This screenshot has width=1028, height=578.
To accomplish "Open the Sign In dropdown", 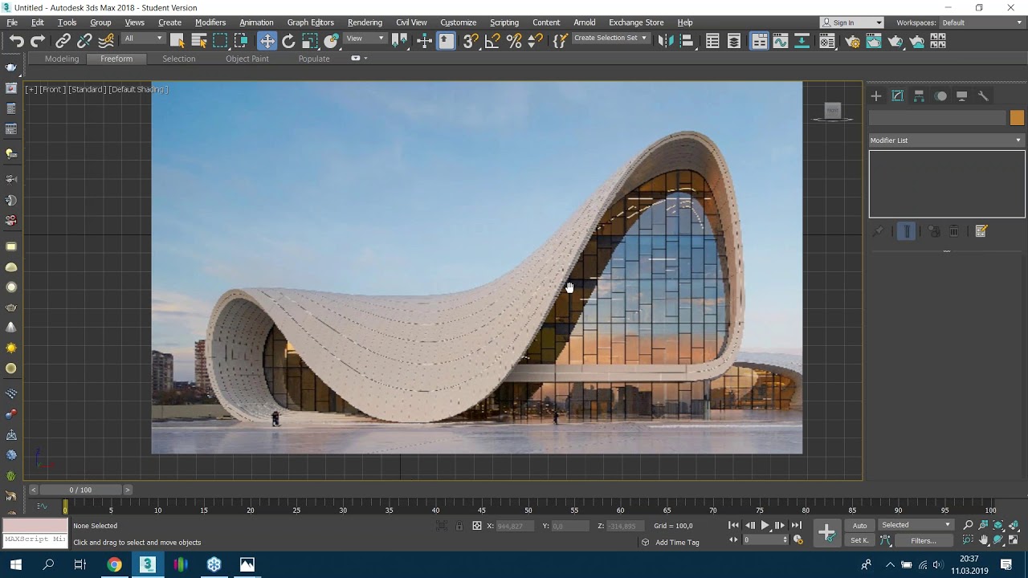I will 852,22.
